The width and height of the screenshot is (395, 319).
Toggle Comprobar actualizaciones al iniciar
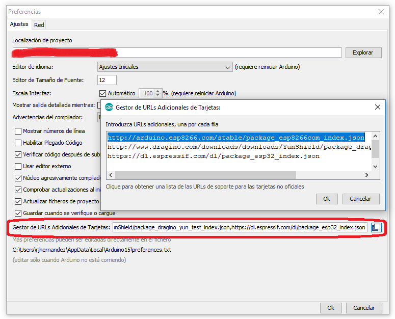pos(18,190)
